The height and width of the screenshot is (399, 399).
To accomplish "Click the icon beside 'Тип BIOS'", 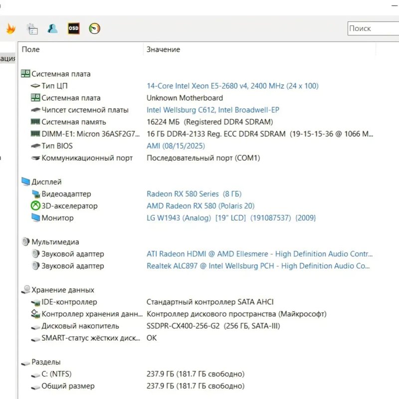I will pyautogui.click(x=35, y=146).
